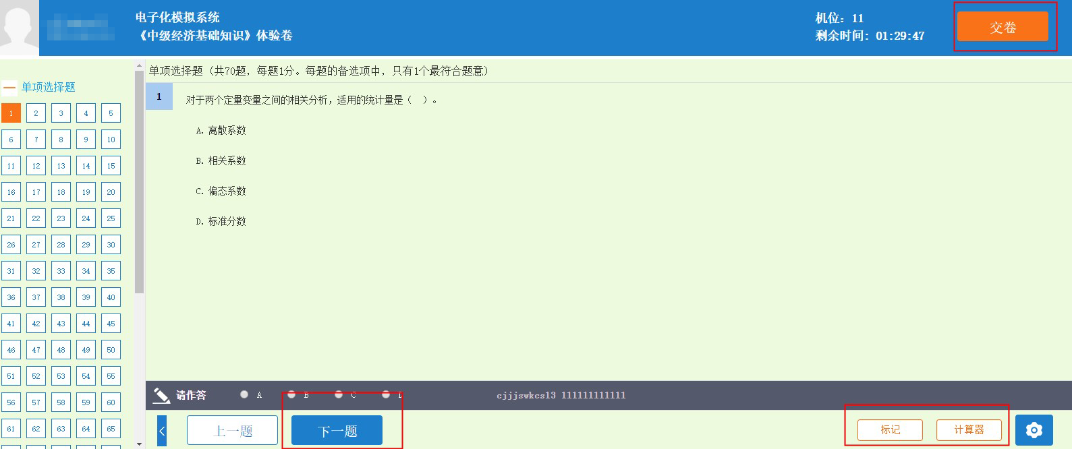Jump to question 10
Image resolution: width=1072 pixels, height=449 pixels.
pyautogui.click(x=111, y=140)
